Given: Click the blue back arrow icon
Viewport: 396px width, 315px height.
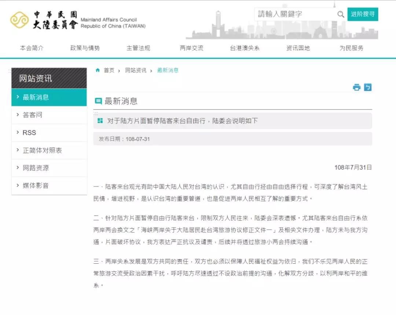Looking at the screenshot, I should coord(368,87).
